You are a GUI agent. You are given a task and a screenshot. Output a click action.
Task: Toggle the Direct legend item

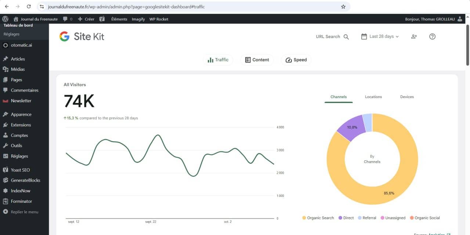click(346, 218)
